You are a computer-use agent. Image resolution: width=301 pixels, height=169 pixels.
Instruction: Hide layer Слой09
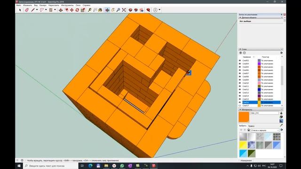point(240,80)
